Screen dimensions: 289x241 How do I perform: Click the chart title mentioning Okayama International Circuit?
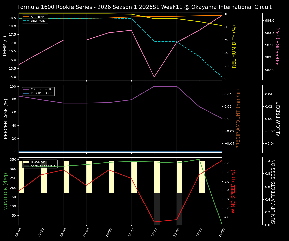(144, 7)
